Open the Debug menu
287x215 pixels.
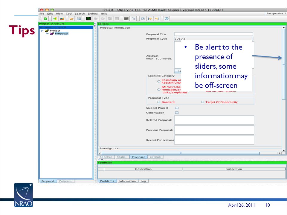[x=93, y=14]
